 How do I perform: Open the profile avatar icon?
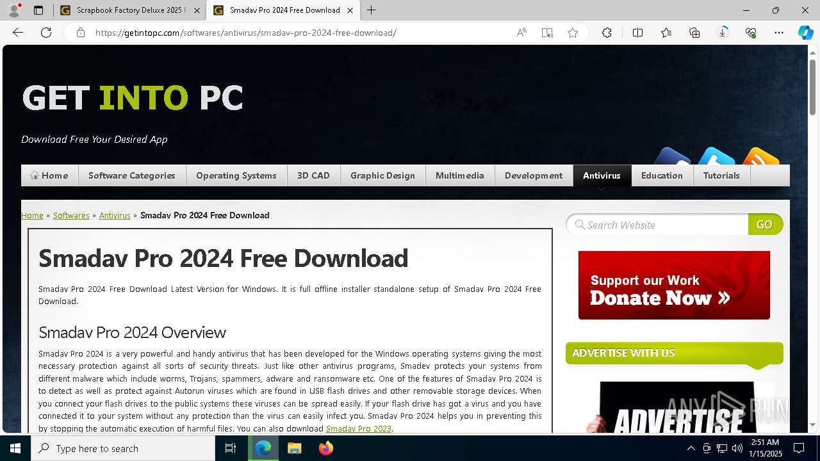click(x=14, y=10)
